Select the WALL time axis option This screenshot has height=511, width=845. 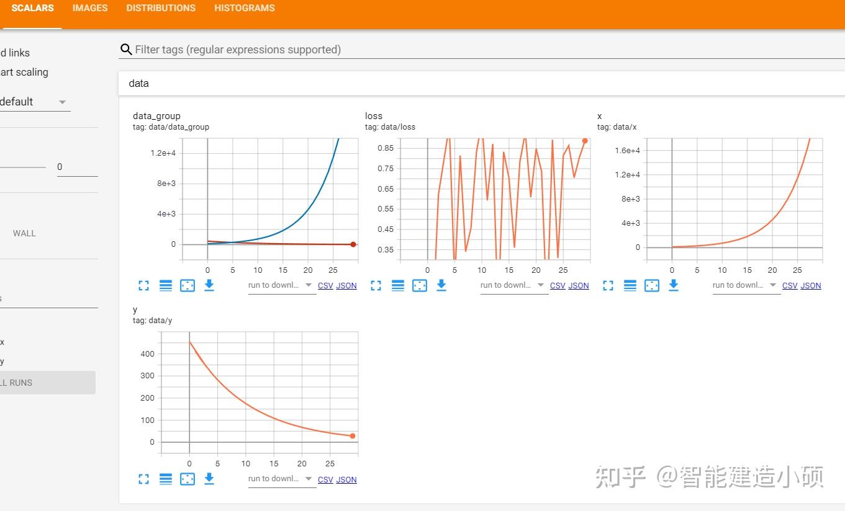coord(24,233)
